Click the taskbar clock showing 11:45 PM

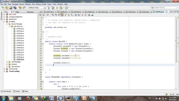coord(173,98)
